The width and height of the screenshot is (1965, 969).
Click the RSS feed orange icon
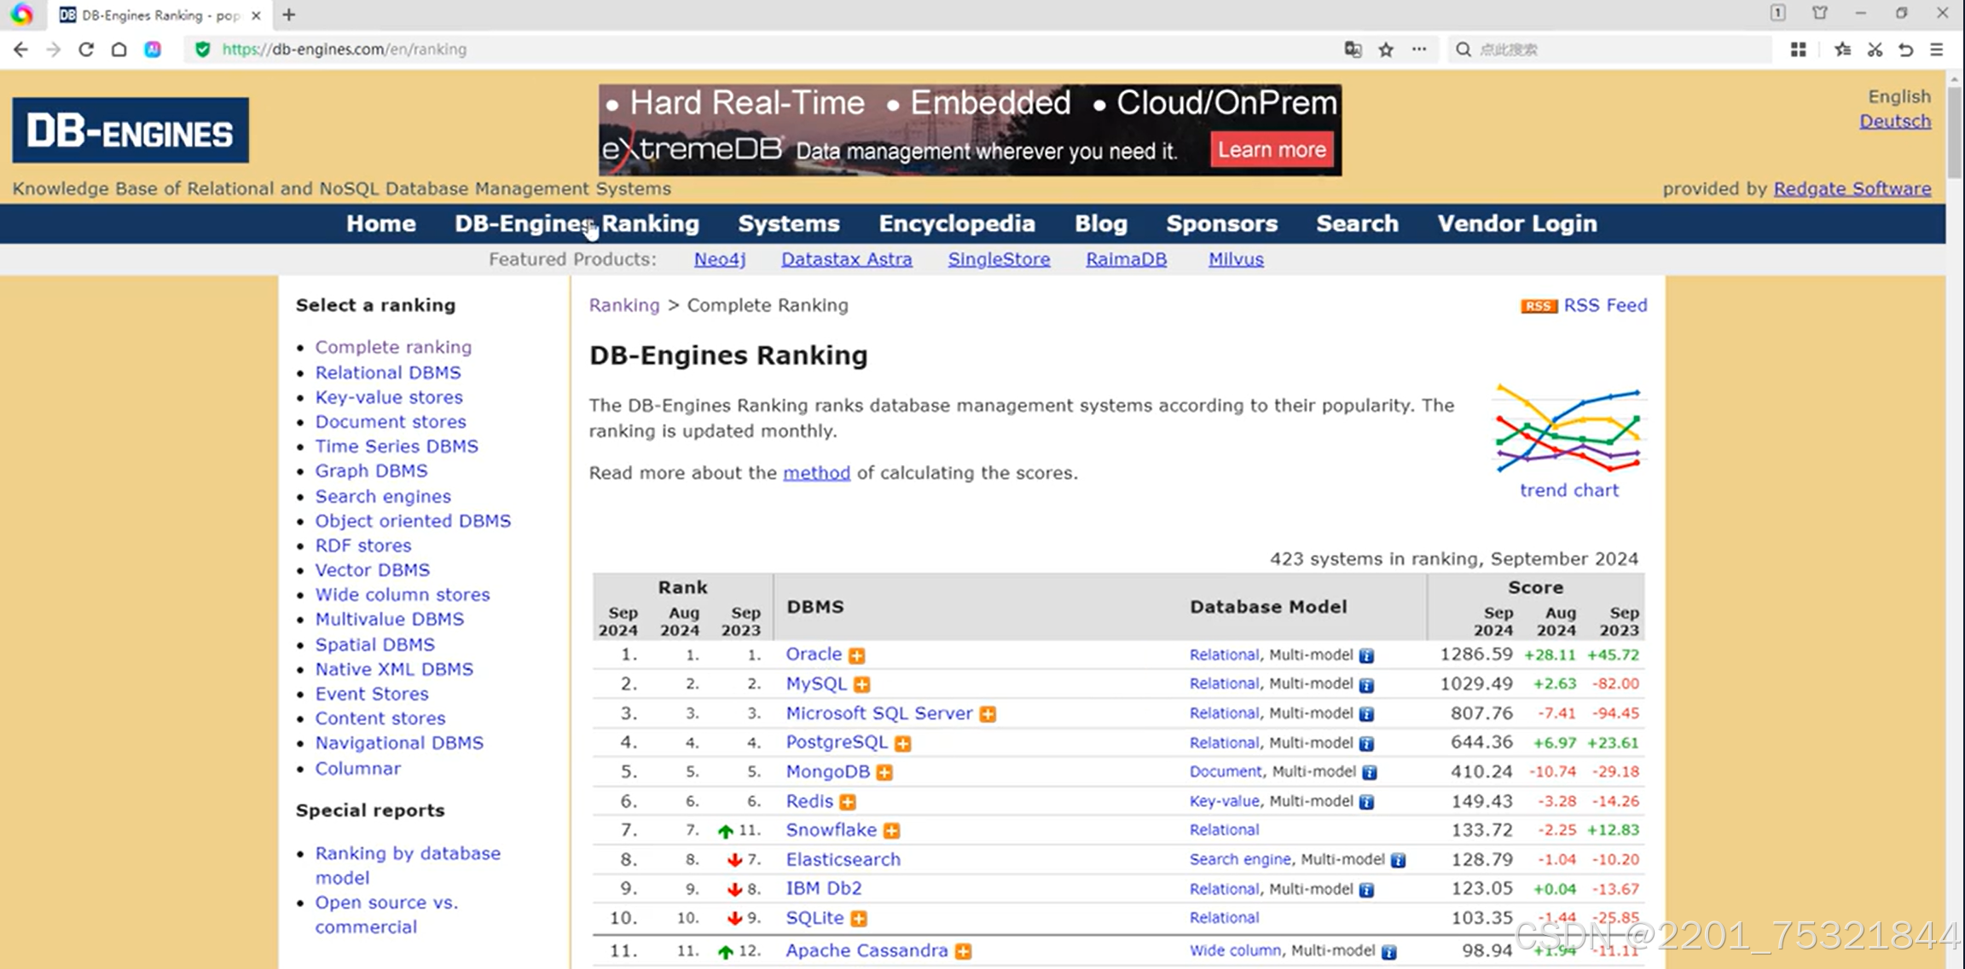click(x=1539, y=306)
